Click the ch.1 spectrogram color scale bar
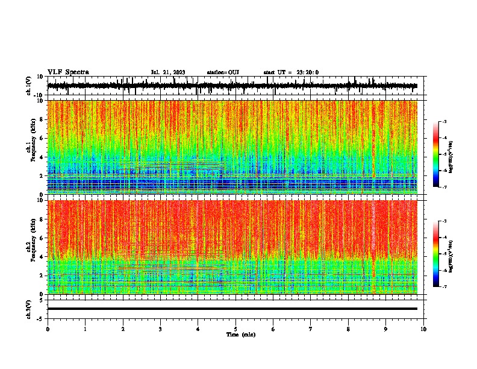 click(435, 154)
